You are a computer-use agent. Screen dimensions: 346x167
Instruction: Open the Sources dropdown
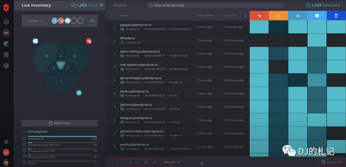click(x=35, y=21)
